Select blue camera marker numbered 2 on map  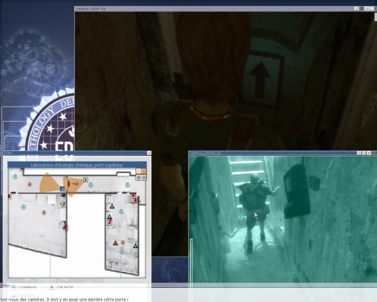(x=62, y=189)
